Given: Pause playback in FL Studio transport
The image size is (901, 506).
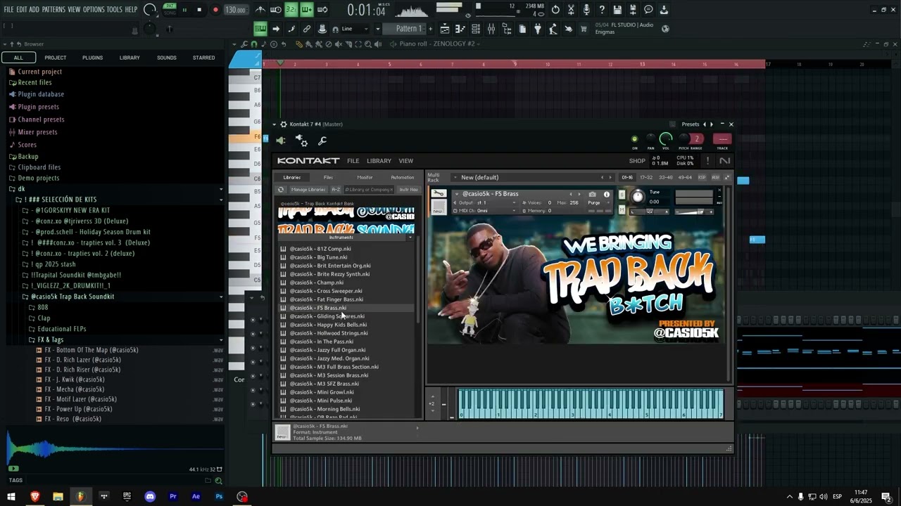Looking at the screenshot, I should 184,10.
